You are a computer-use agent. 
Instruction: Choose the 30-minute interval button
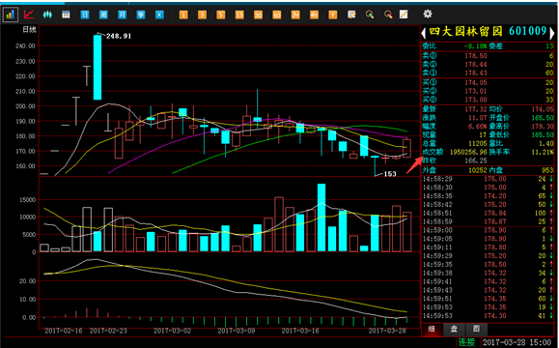pos(258,14)
